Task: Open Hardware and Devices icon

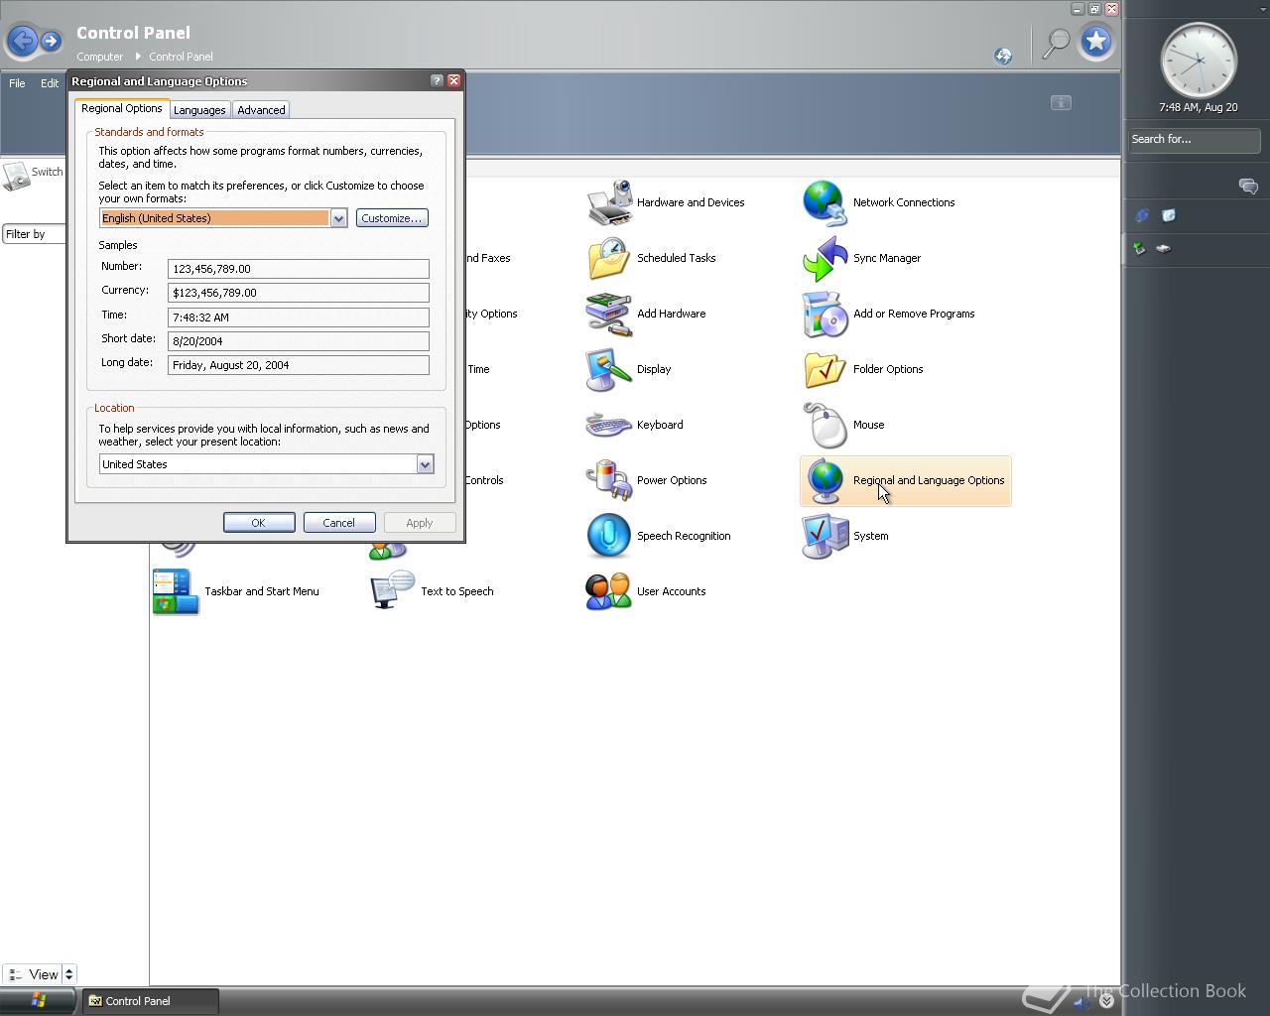Action: pos(609,202)
